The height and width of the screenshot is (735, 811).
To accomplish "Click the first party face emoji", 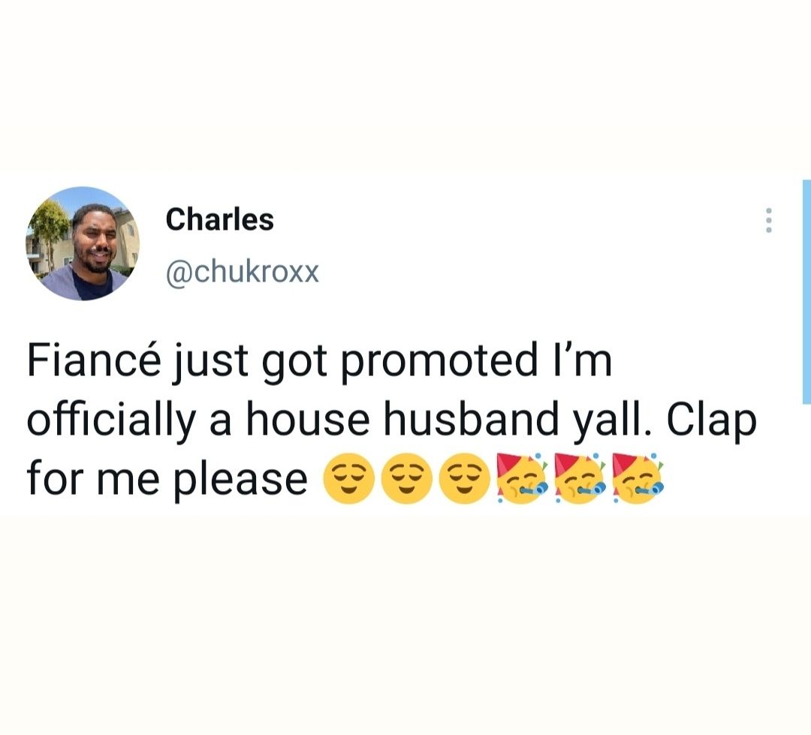I will 522,480.
